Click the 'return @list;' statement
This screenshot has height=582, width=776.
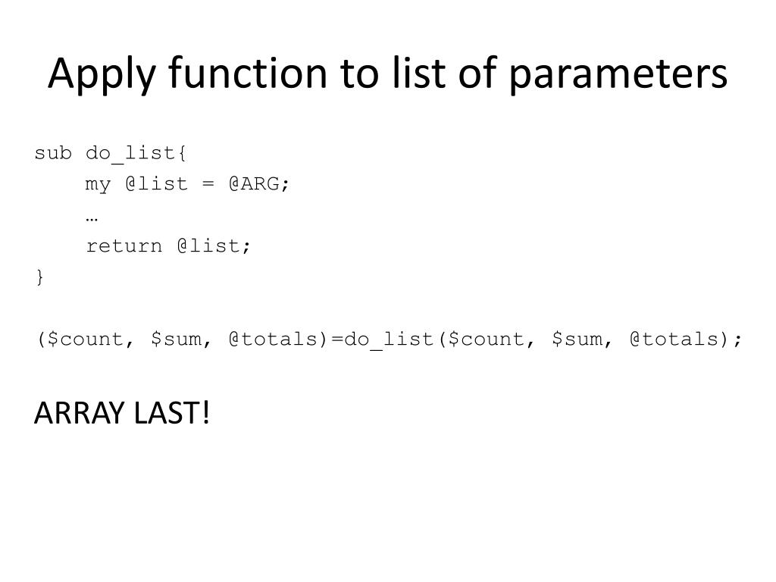click(169, 246)
